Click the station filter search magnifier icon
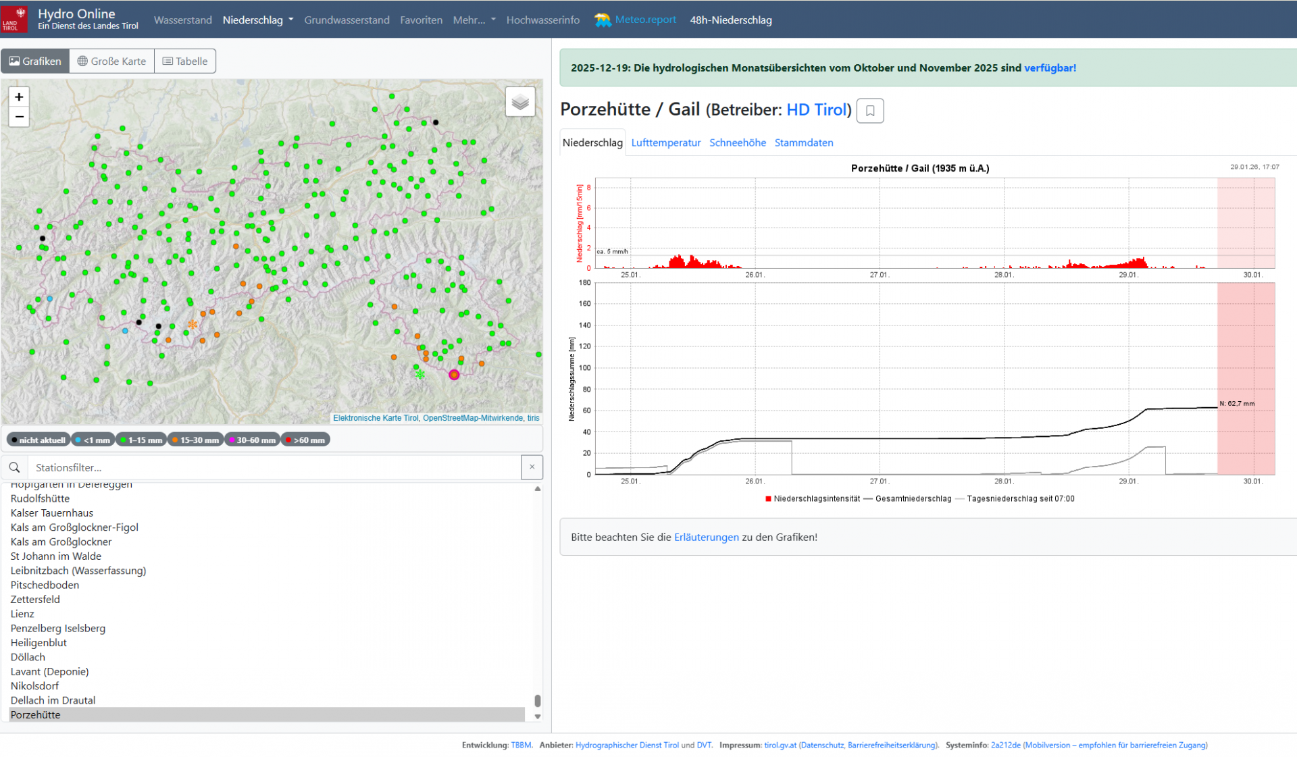 14,467
